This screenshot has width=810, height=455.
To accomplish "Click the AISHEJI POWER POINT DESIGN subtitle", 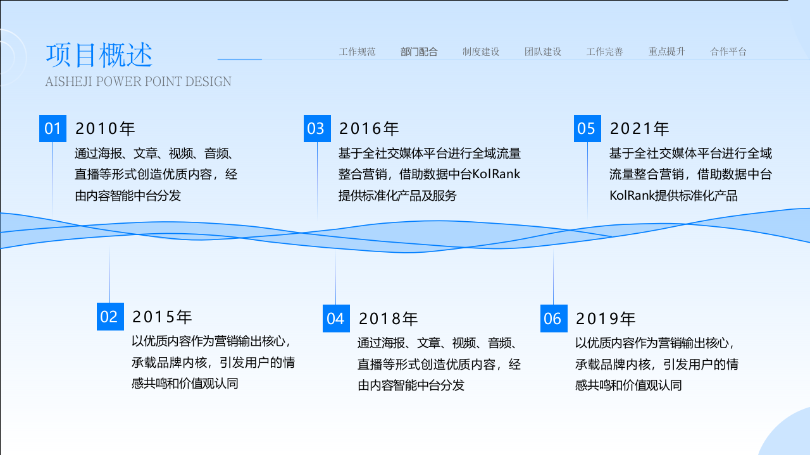I will tap(139, 82).
